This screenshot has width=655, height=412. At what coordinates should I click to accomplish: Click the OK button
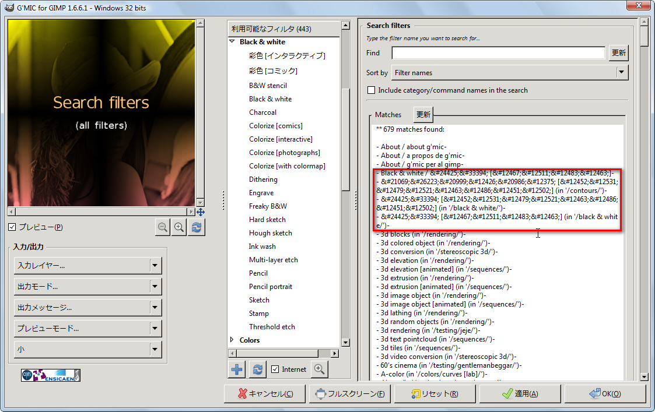pyautogui.click(x=605, y=393)
